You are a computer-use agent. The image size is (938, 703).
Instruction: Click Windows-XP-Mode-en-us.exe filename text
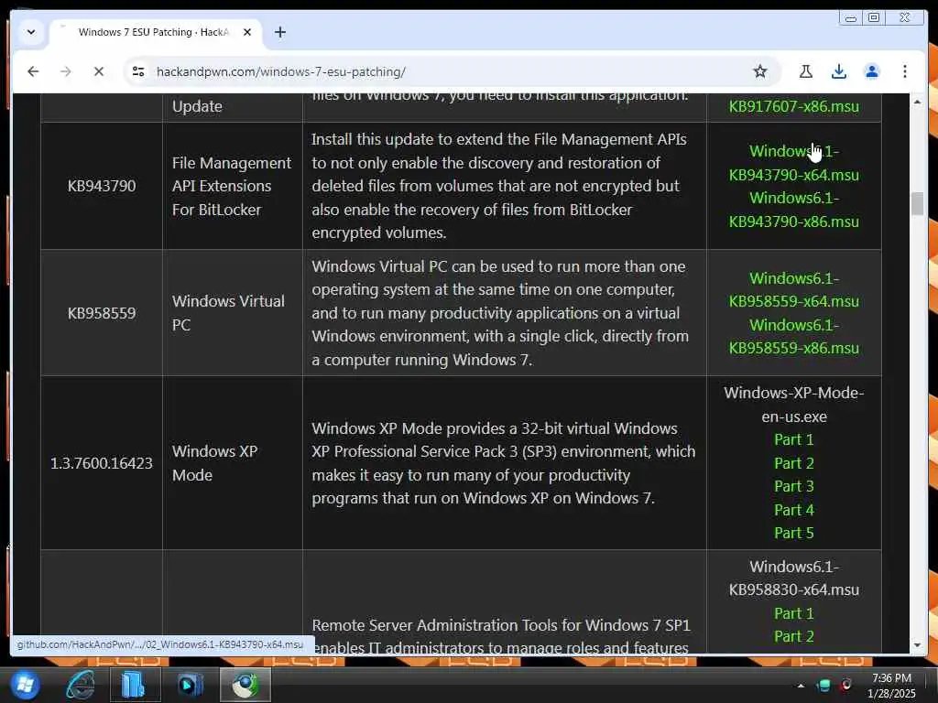pos(794,405)
